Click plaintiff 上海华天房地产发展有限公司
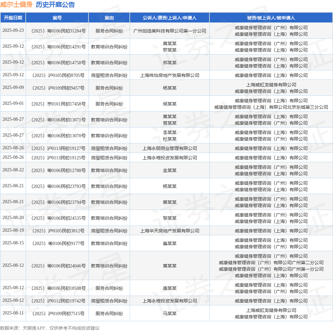 [x=170, y=231]
